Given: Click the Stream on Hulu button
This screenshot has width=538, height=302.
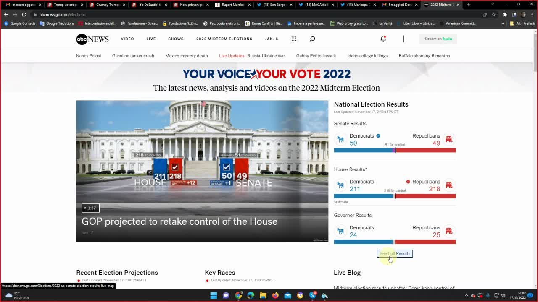Looking at the screenshot, I should (x=438, y=39).
